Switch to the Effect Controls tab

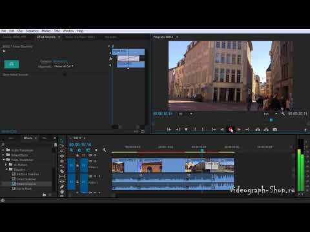pos(46,37)
